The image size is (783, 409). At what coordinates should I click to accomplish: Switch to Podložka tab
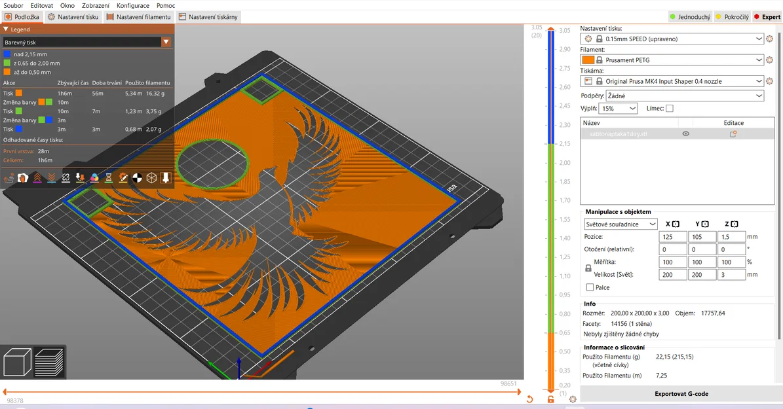click(x=22, y=17)
